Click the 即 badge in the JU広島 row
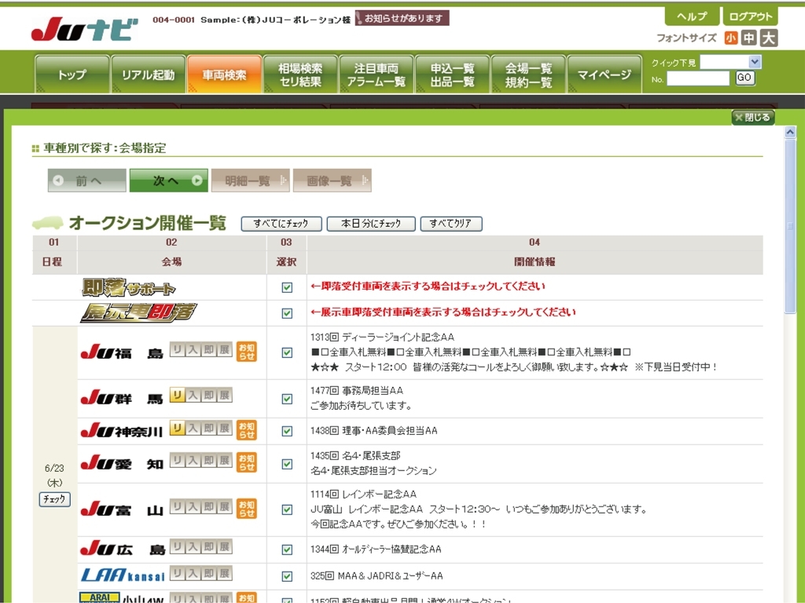The width and height of the screenshot is (805, 603). 209,546
